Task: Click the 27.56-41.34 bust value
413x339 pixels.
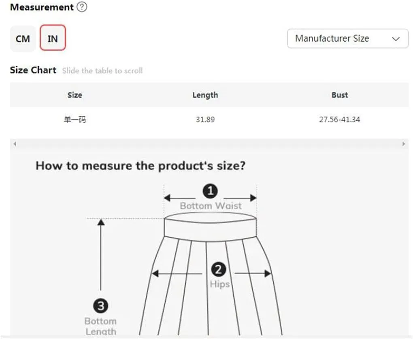Action: [x=340, y=119]
